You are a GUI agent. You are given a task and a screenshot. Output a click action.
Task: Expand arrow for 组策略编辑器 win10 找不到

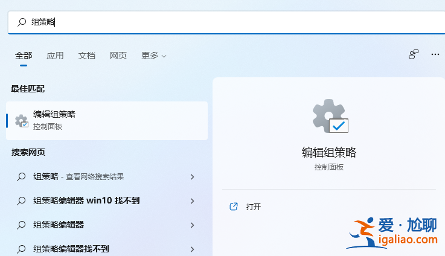(x=193, y=201)
